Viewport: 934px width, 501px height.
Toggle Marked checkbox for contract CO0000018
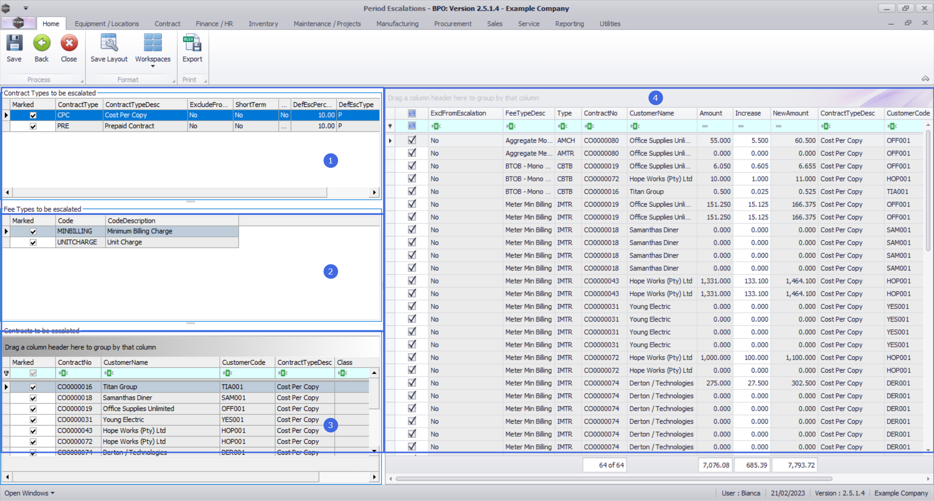click(33, 398)
